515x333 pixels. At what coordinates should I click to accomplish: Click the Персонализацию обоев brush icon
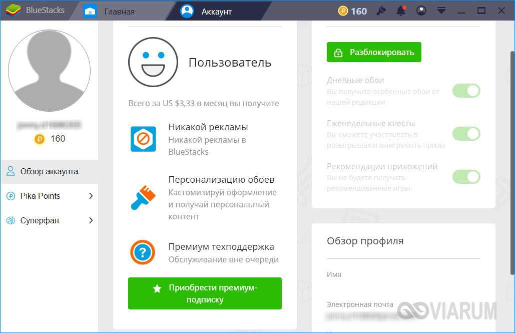coord(143,198)
